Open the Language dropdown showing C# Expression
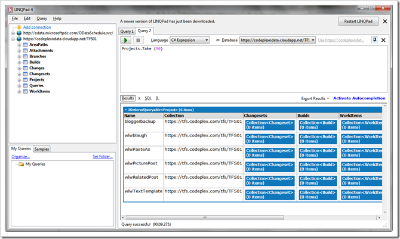The height and width of the screenshot is (239, 400). (x=189, y=41)
